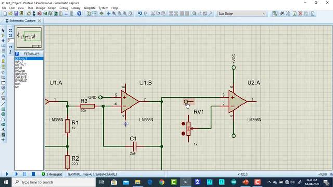Start the simulation with Play button
This screenshot has width=333, height=187.
[x=7, y=174]
